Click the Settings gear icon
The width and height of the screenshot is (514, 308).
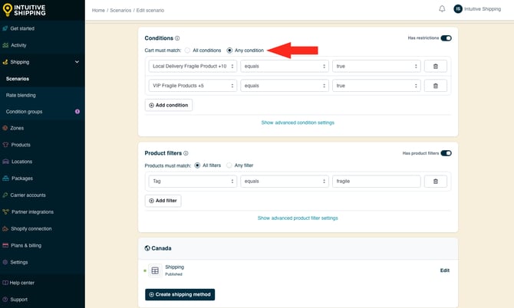[5, 262]
